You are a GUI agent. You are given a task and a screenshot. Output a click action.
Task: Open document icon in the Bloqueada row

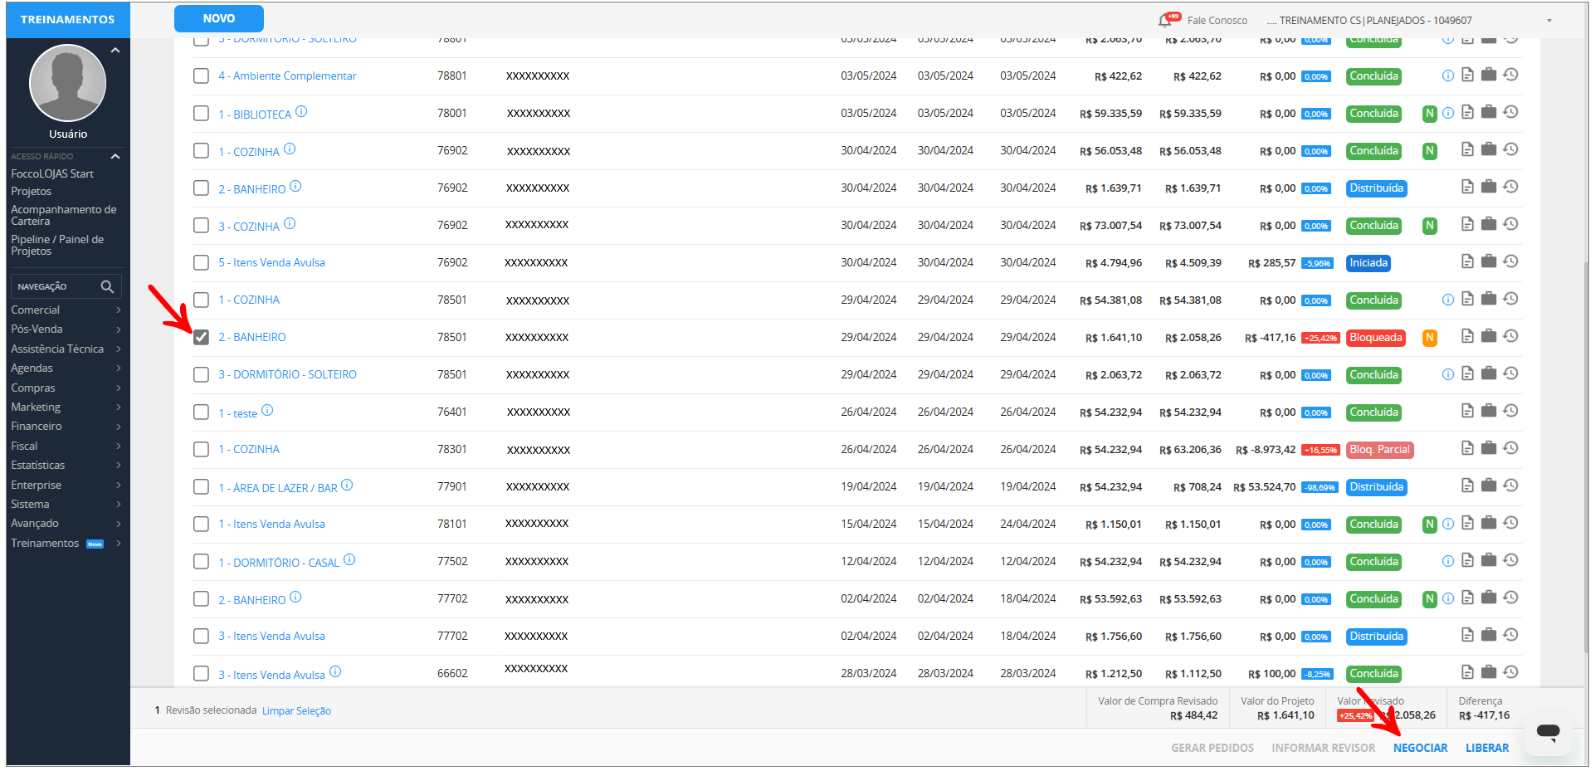point(1467,336)
